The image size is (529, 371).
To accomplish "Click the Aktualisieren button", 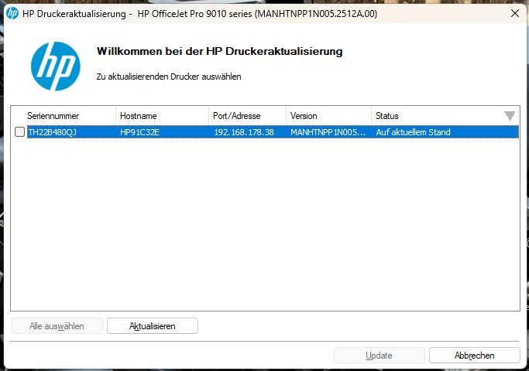I will pos(153,326).
